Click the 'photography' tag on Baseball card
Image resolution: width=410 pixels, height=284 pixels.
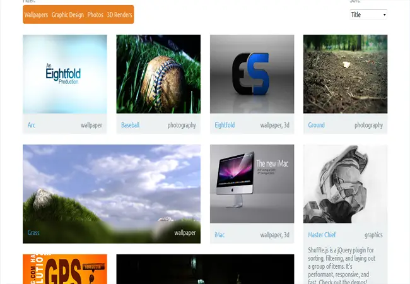[182, 125]
